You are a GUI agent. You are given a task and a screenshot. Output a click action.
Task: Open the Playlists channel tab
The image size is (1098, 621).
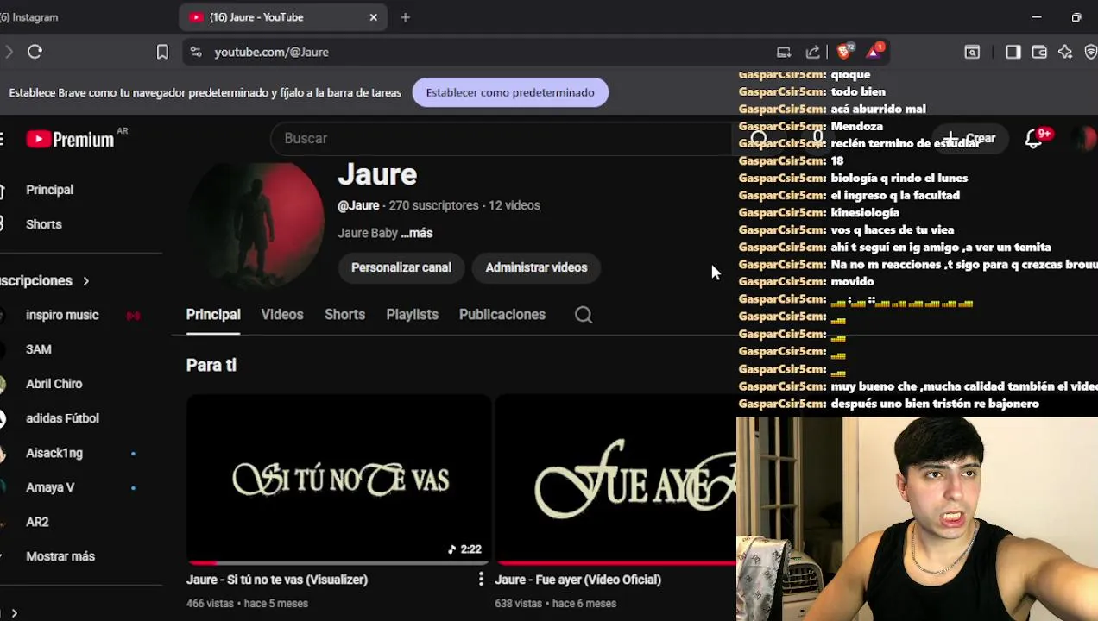412,315
